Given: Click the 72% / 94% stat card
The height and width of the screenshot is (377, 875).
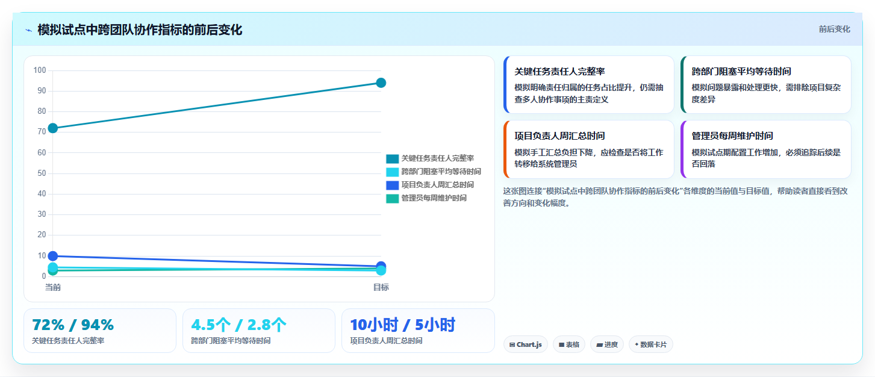Looking at the screenshot, I should 100,331.
